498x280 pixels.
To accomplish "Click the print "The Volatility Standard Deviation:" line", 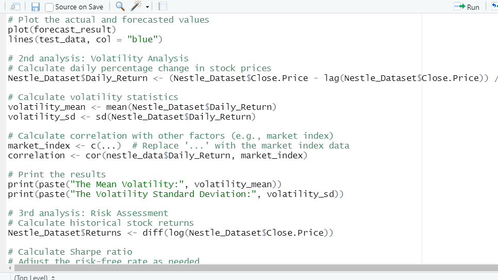I will [x=176, y=194].
